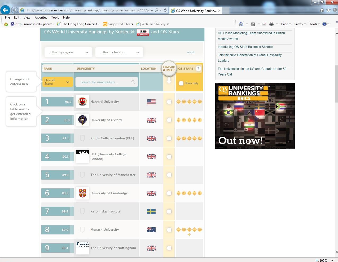
Task: Click the Swedish flag in Karolinska's row
Action: coord(151,211)
